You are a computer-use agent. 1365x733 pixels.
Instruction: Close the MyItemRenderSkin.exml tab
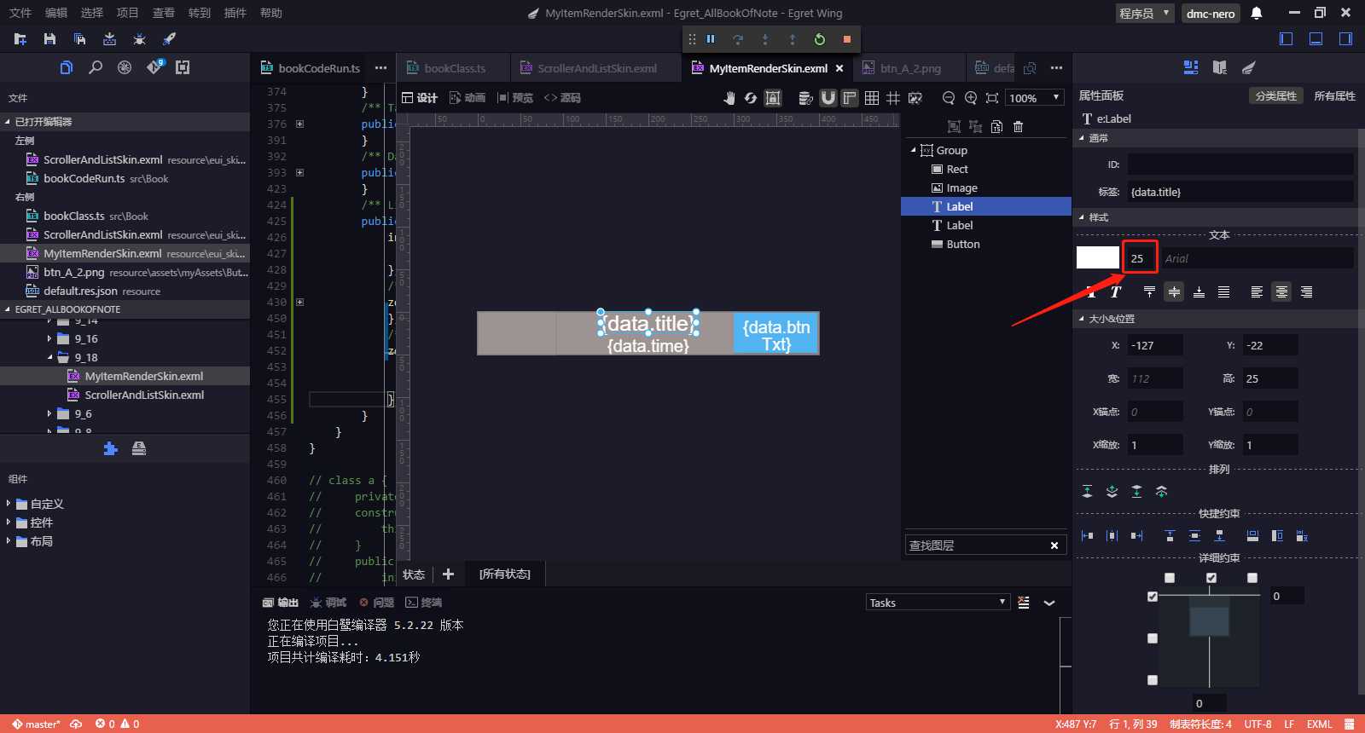click(x=839, y=68)
